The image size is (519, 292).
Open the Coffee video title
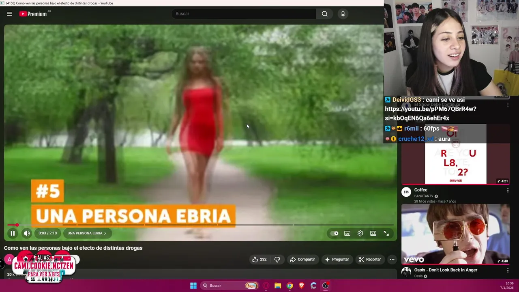421,190
